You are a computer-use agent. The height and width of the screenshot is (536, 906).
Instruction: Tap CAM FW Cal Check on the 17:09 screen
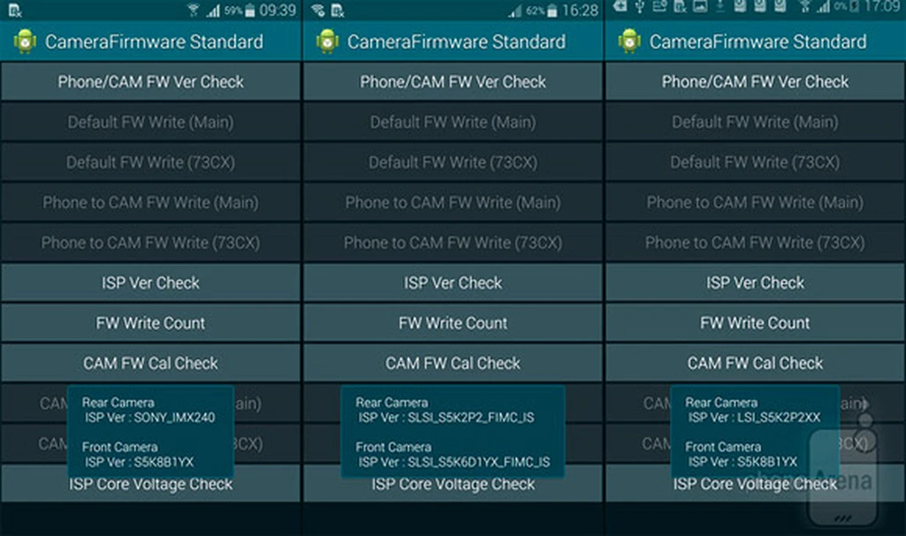[756, 363]
